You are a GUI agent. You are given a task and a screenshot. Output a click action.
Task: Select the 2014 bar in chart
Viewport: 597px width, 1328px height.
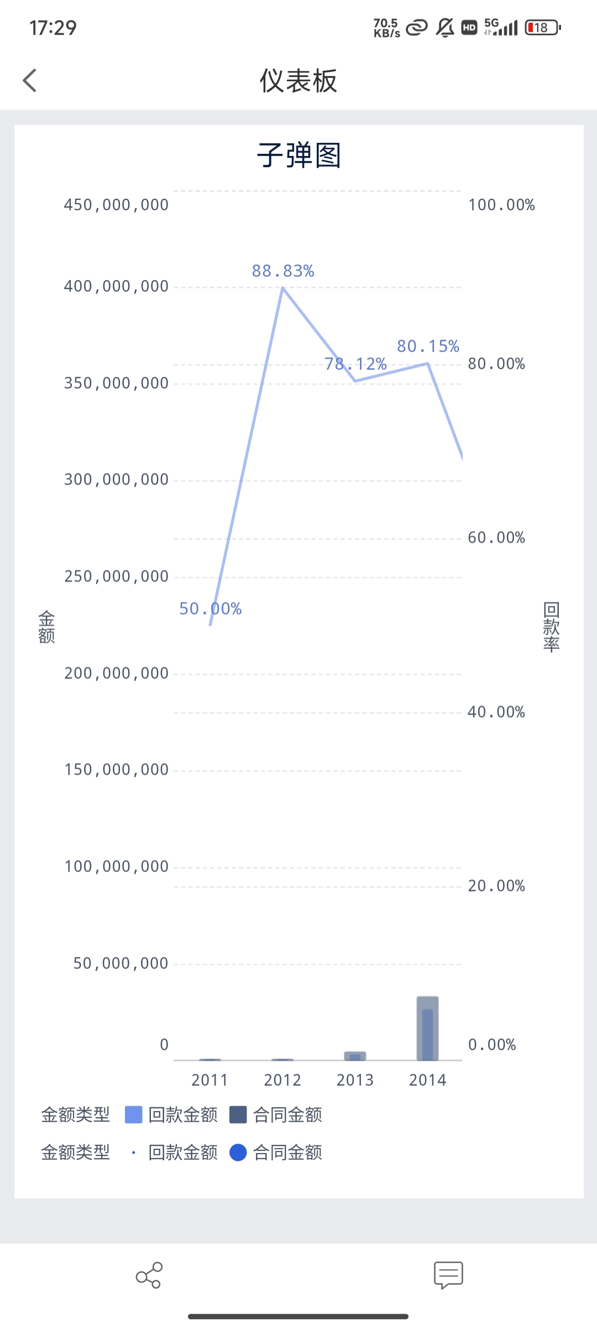(427, 1029)
